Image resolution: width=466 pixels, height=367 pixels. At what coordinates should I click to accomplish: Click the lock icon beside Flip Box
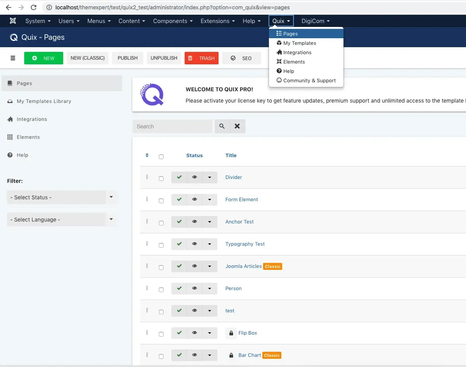(x=231, y=333)
